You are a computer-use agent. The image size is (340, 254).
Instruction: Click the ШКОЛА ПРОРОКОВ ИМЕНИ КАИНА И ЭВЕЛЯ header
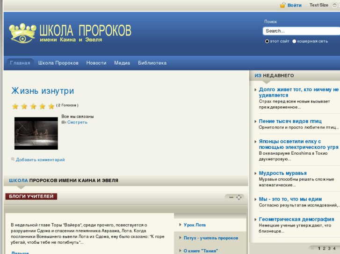pyautogui.click(x=64, y=180)
